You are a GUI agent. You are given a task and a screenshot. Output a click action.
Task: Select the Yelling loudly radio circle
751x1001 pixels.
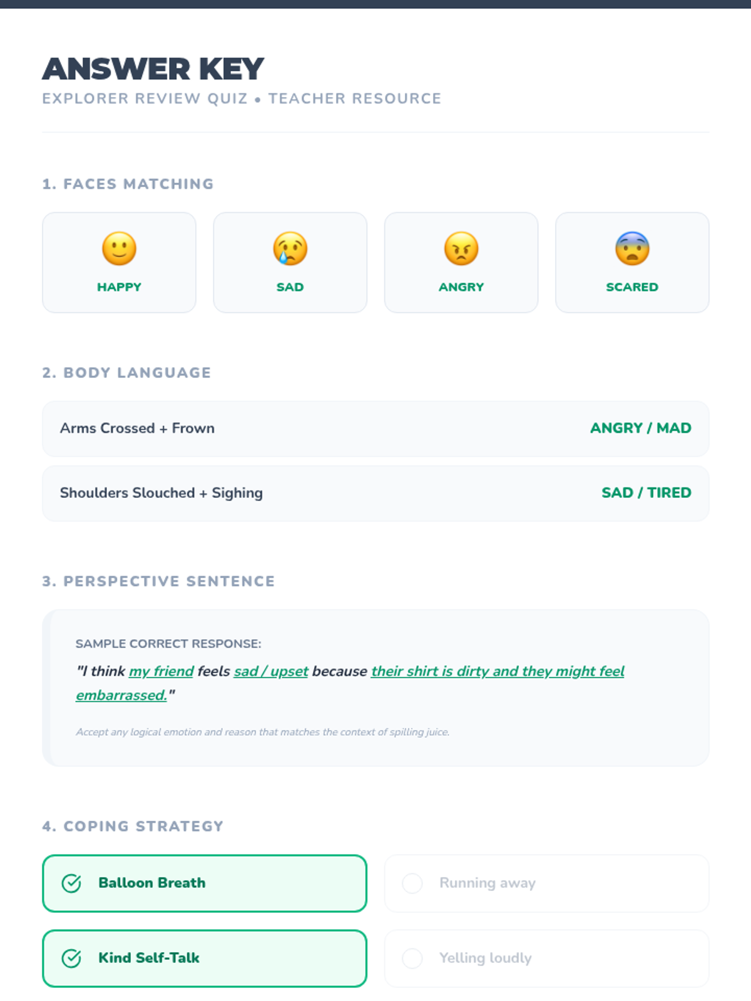click(x=412, y=958)
